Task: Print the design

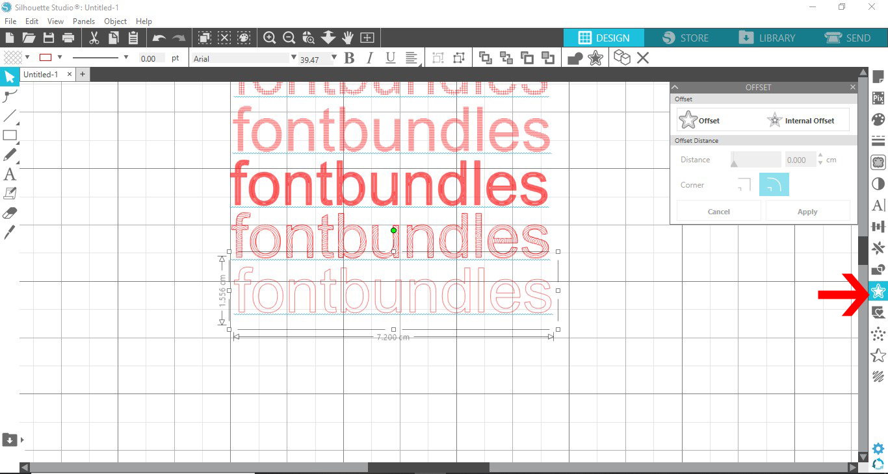Action: [68, 38]
